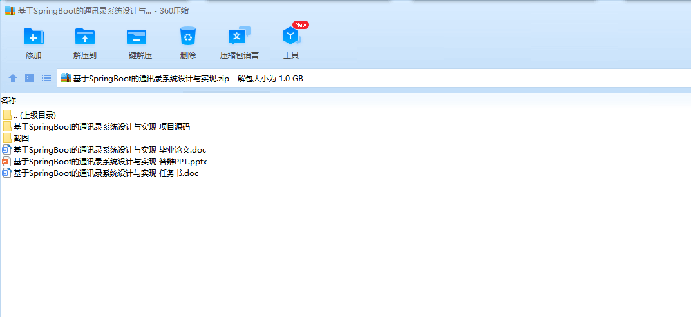Sort by the 名称 column header
Viewport: 691px width, 317px height.
coord(8,101)
